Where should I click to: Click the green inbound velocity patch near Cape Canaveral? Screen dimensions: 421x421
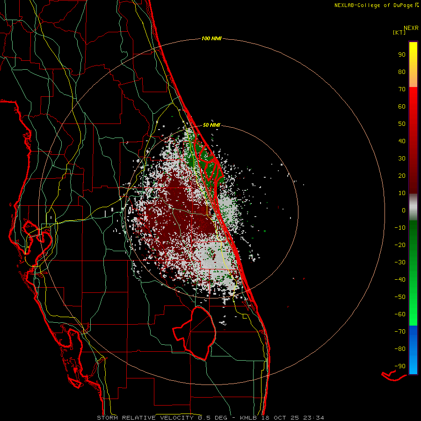point(208,162)
